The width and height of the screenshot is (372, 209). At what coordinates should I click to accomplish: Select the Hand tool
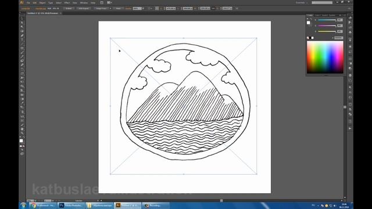[x=22, y=129]
